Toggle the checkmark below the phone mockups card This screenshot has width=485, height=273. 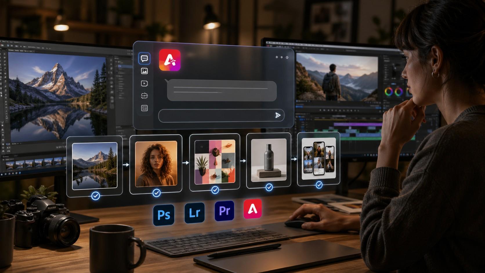point(319,185)
